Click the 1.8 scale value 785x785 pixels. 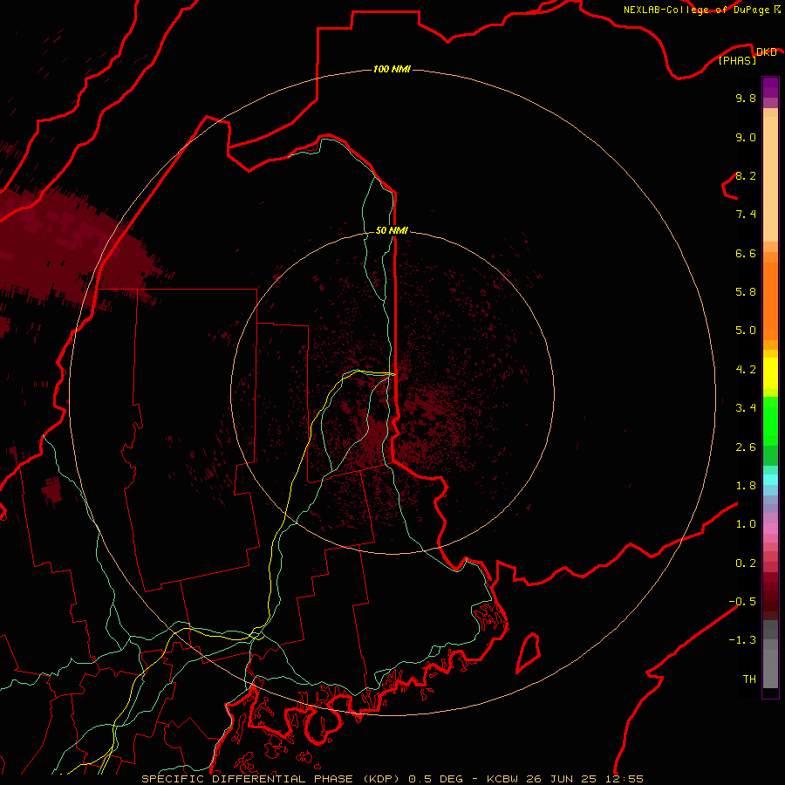746,486
